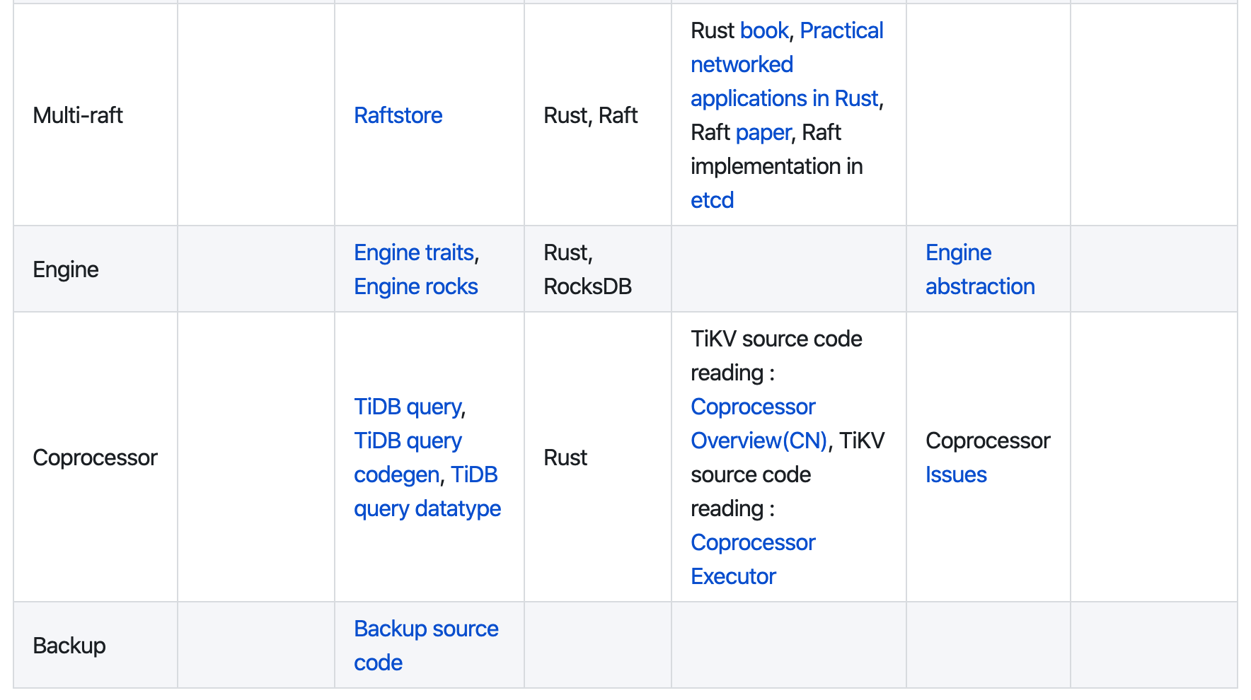The width and height of the screenshot is (1251, 700).
Task: Follow the etcd link
Action: click(x=712, y=200)
